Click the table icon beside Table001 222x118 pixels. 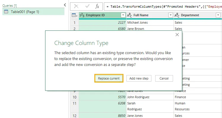tap(6, 12)
